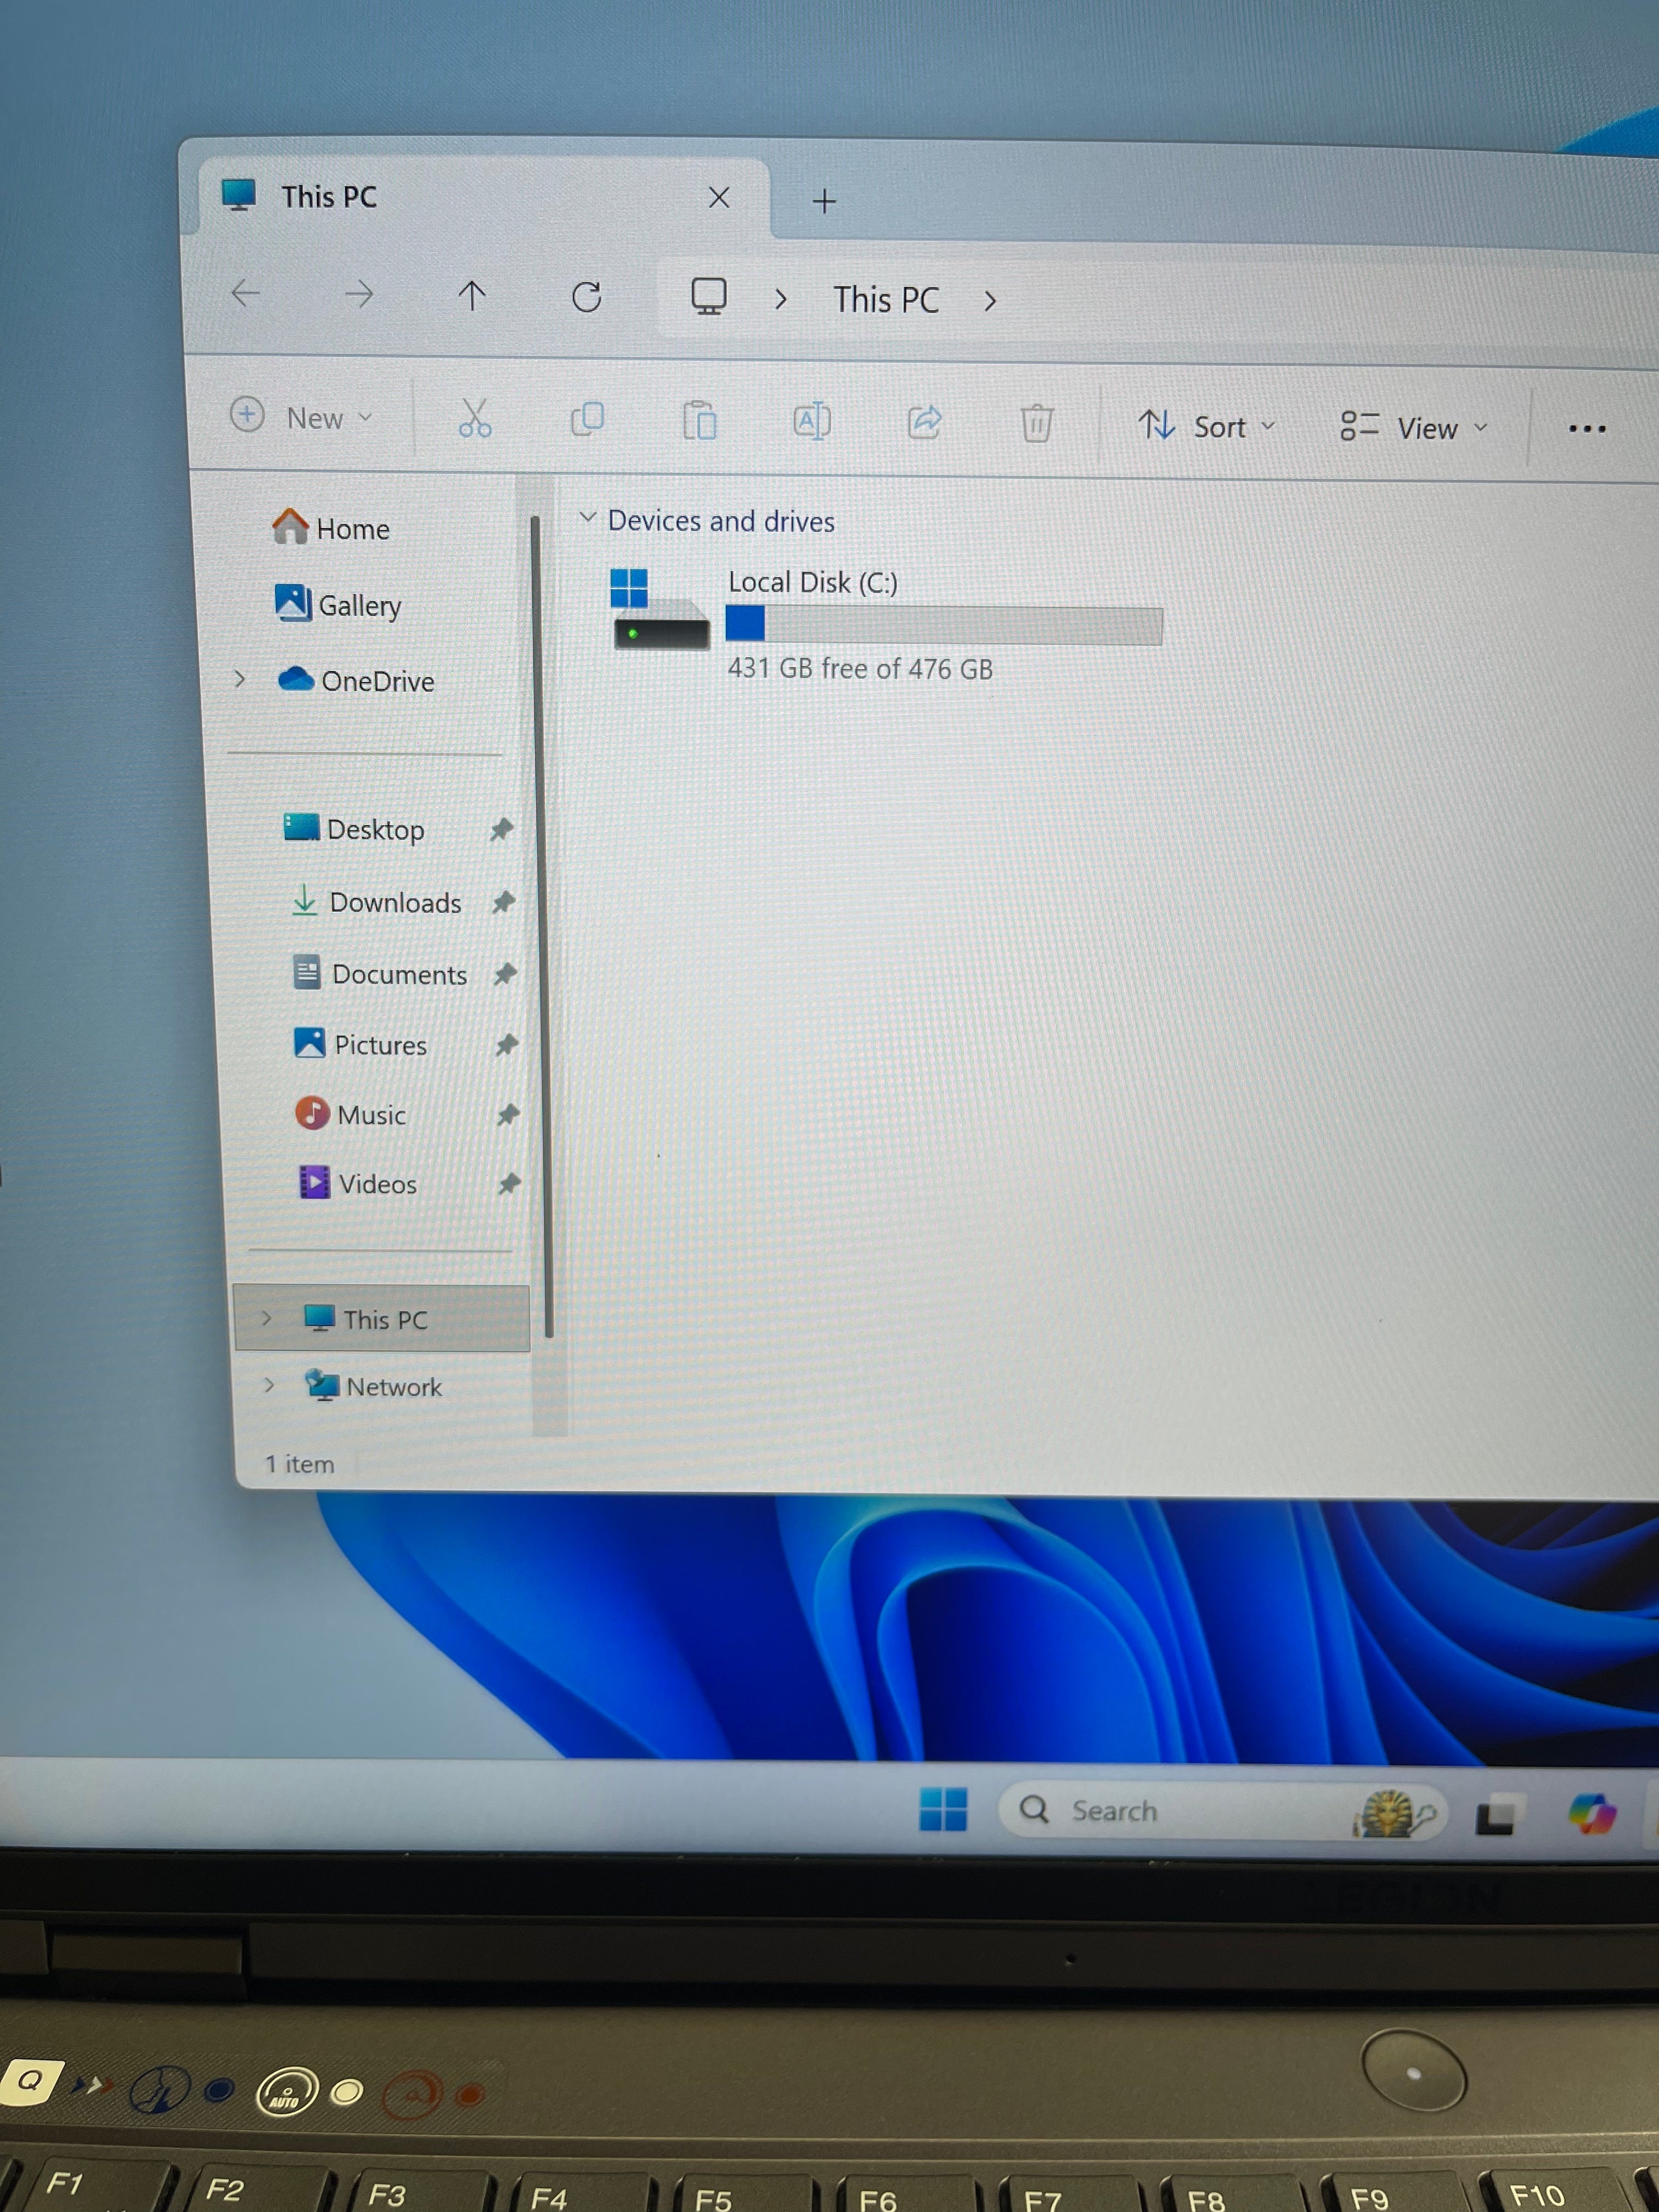The width and height of the screenshot is (1659, 2212).
Task: Open the Documents quick access folder
Action: tap(380, 973)
